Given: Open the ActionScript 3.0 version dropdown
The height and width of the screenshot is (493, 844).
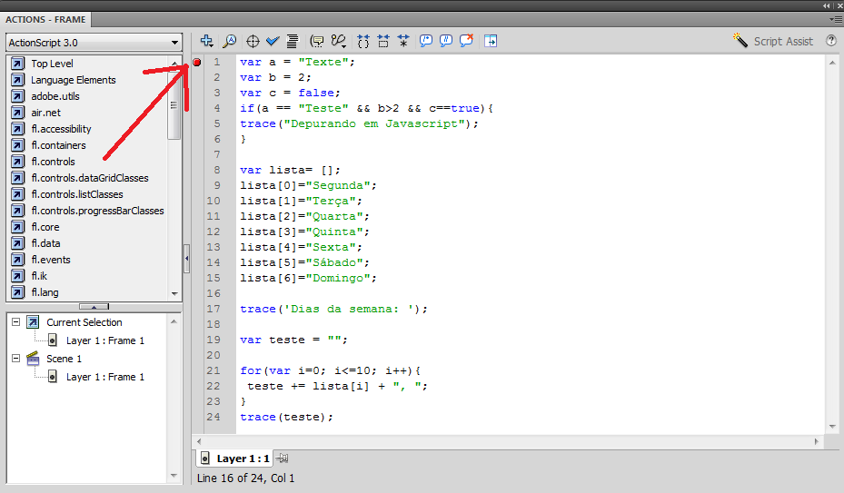Looking at the screenshot, I should (94, 43).
